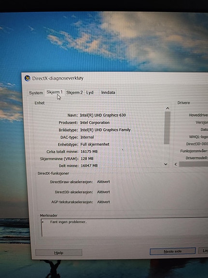Click the Enhet vertical scrollbar thumb
Screen dimensions: 208x278
pyautogui.click(x=167, y=128)
